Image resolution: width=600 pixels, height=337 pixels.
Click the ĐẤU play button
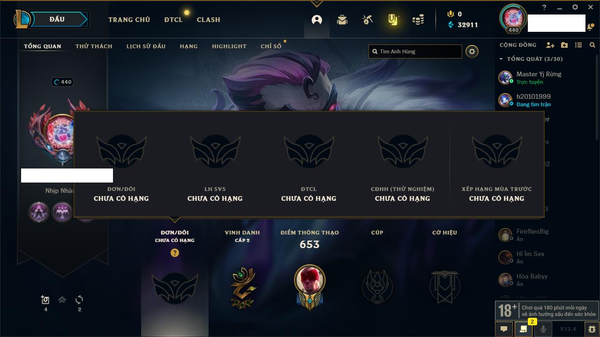point(56,19)
